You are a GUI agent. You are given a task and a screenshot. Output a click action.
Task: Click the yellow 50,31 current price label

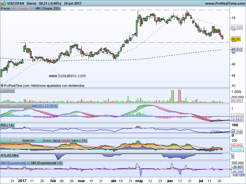point(236,39)
